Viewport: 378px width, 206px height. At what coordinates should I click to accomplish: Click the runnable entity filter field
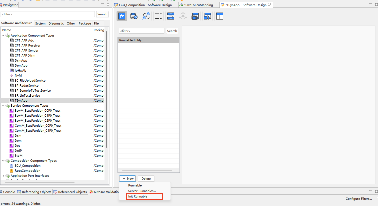[141, 31]
